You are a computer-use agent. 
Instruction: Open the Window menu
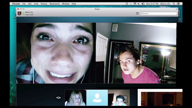tap(66, 4)
